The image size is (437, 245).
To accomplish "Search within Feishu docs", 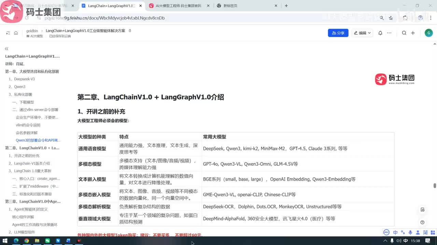I will click(x=404, y=33).
